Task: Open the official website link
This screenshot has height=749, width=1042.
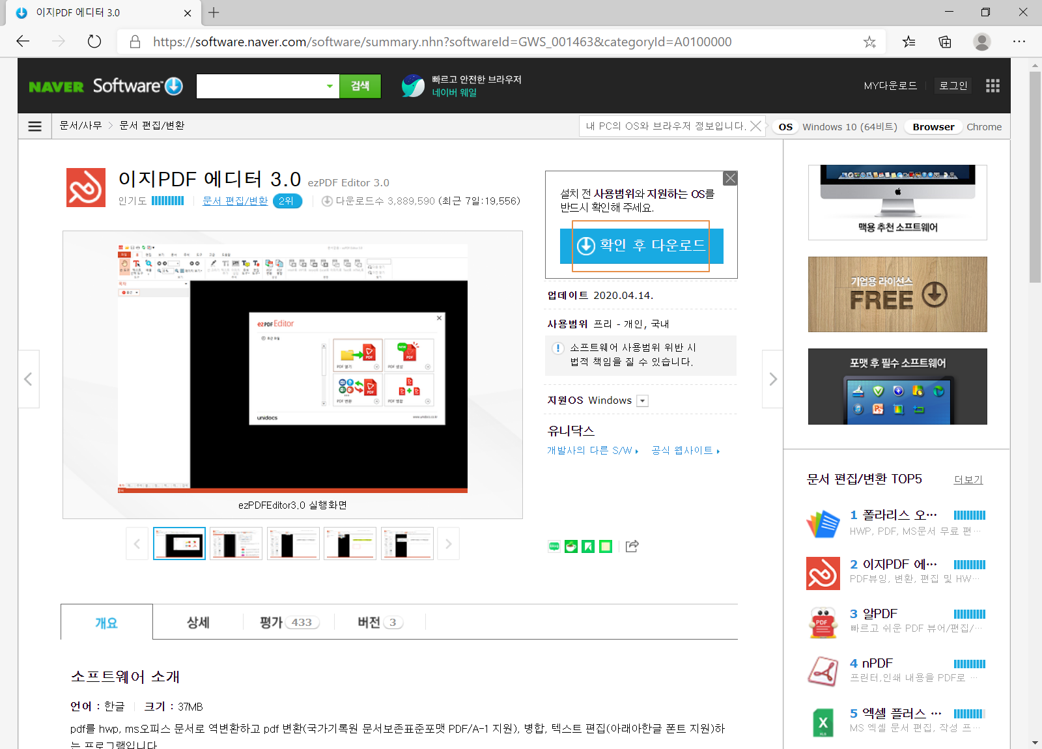Action: (x=686, y=451)
